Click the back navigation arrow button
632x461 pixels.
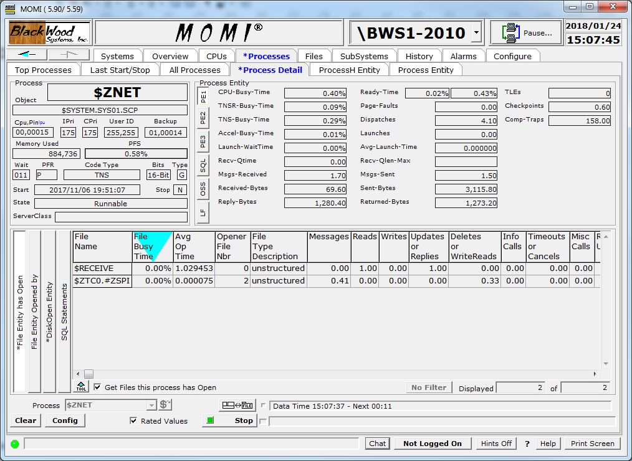27,55
